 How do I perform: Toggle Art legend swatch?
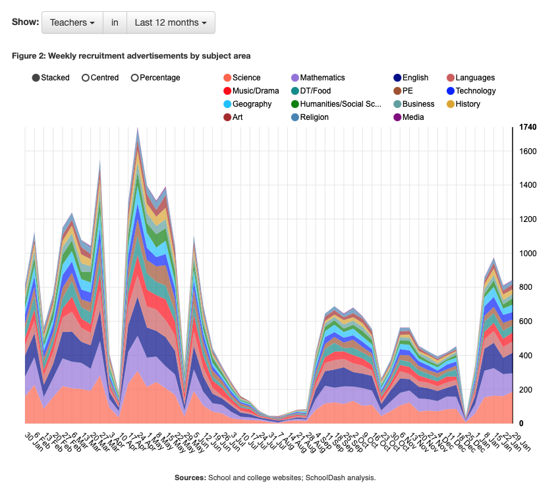[x=227, y=117]
